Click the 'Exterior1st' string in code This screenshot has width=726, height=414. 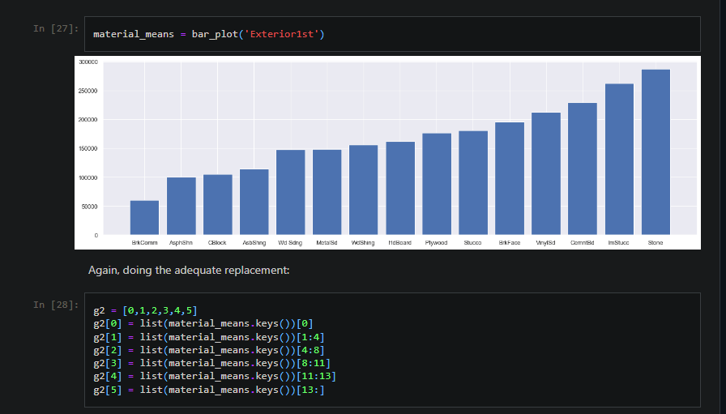tap(281, 34)
